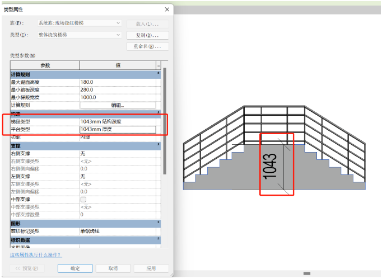382x279 pixels.
Task: Select the 左侧支撑 value 无
Action: click(118, 177)
